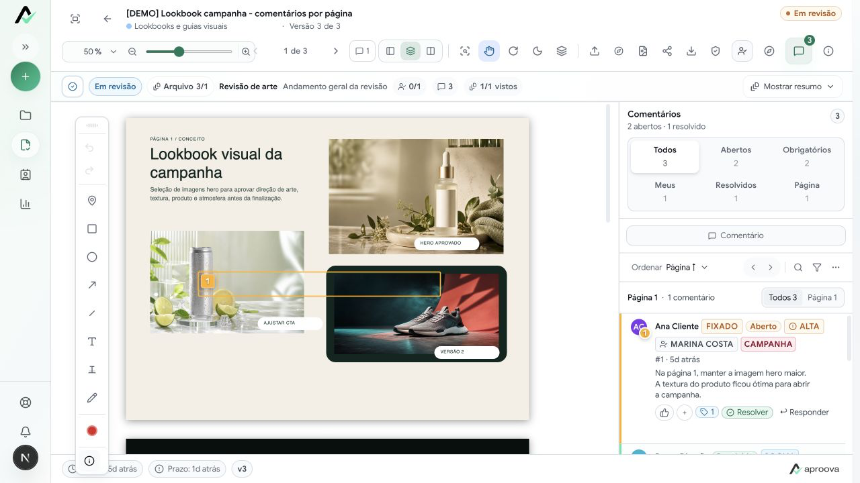Screen dimensions: 860x483
Task: Go to next page chevron after 1 de 3
Action: tap(336, 51)
